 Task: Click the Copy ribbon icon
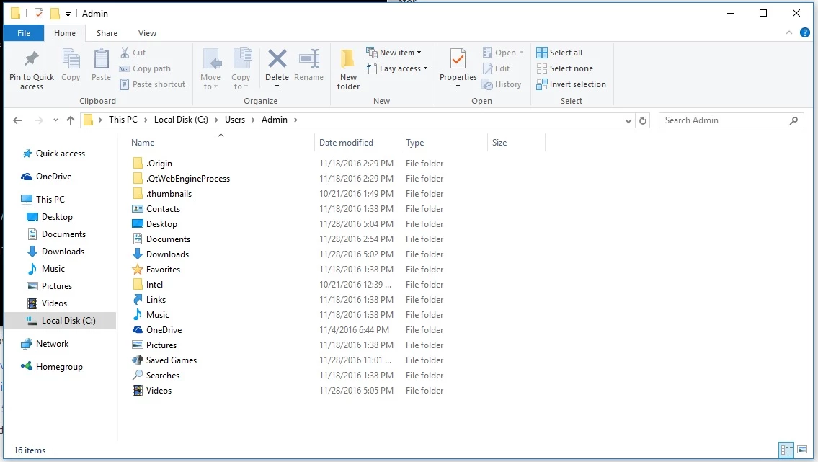pos(71,59)
